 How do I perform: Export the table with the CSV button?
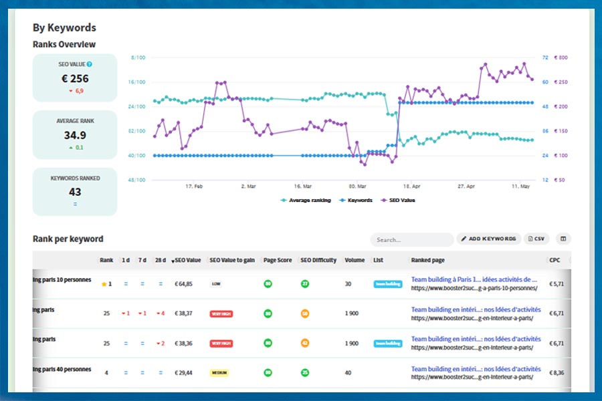[x=537, y=239]
